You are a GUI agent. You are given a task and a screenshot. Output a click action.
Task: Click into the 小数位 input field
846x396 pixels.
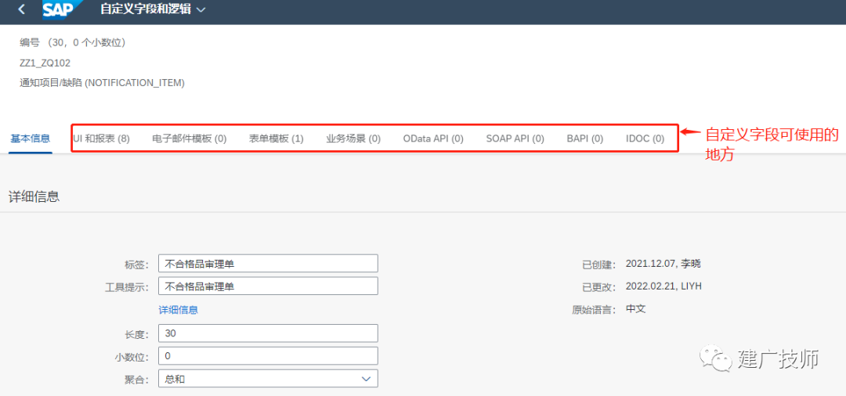coord(268,355)
